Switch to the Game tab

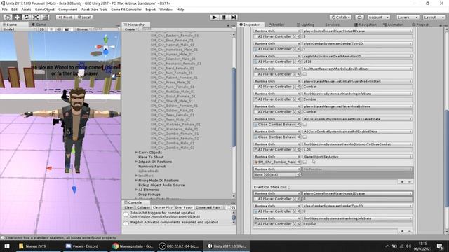coord(39,24)
